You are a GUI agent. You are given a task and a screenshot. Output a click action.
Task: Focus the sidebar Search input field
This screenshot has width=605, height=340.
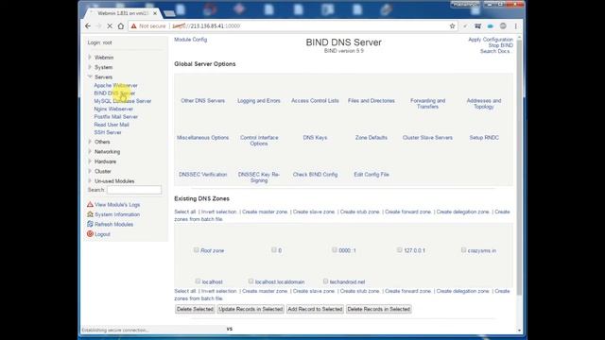(134, 190)
